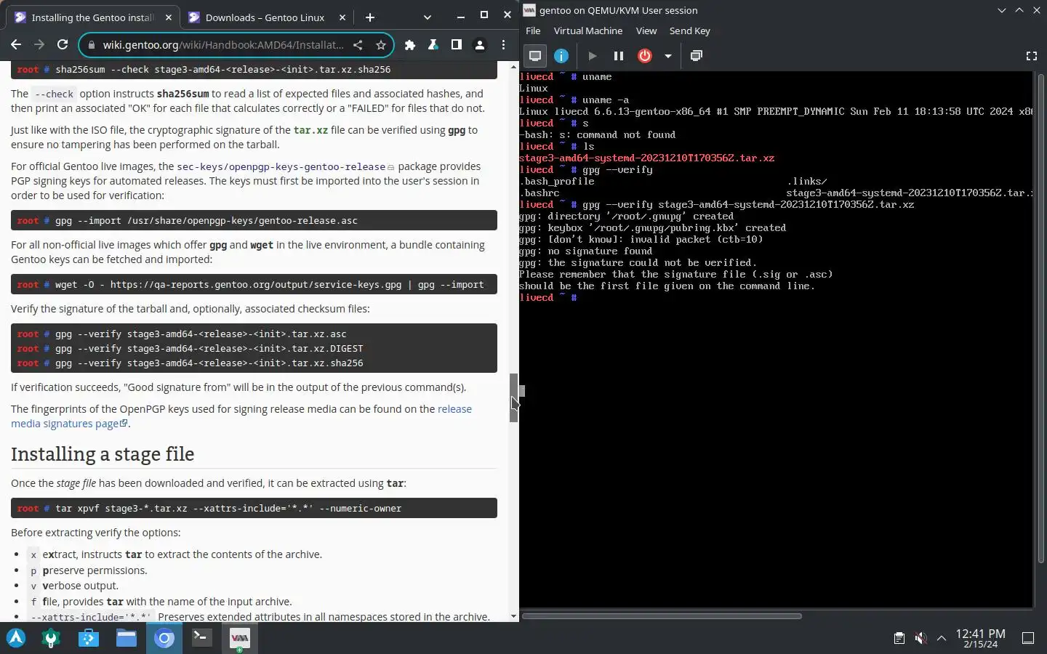Click the gpg --import command code block
The height and width of the screenshot is (654, 1047).
(x=254, y=220)
